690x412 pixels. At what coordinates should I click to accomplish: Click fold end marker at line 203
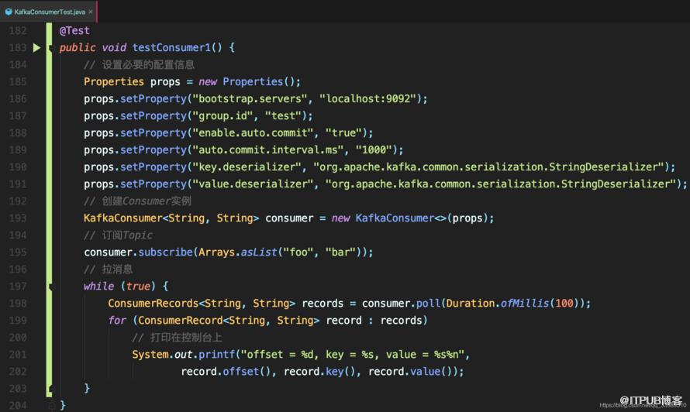click(x=50, y=389)
